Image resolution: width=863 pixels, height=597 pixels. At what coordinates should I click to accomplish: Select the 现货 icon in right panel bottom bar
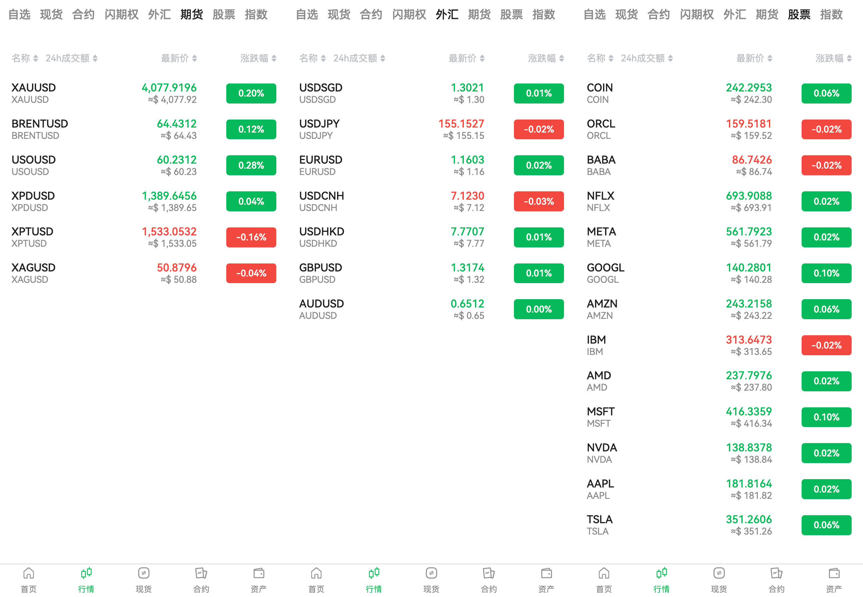pos(719,578)
